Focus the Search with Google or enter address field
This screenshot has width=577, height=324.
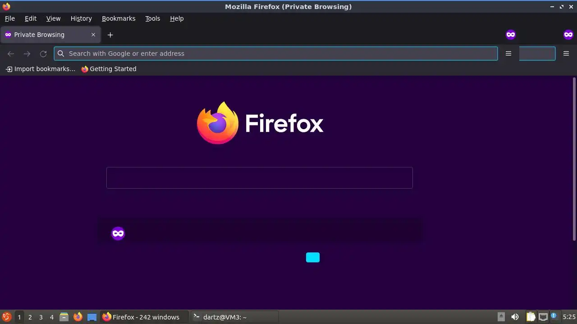tap(276, 54)
